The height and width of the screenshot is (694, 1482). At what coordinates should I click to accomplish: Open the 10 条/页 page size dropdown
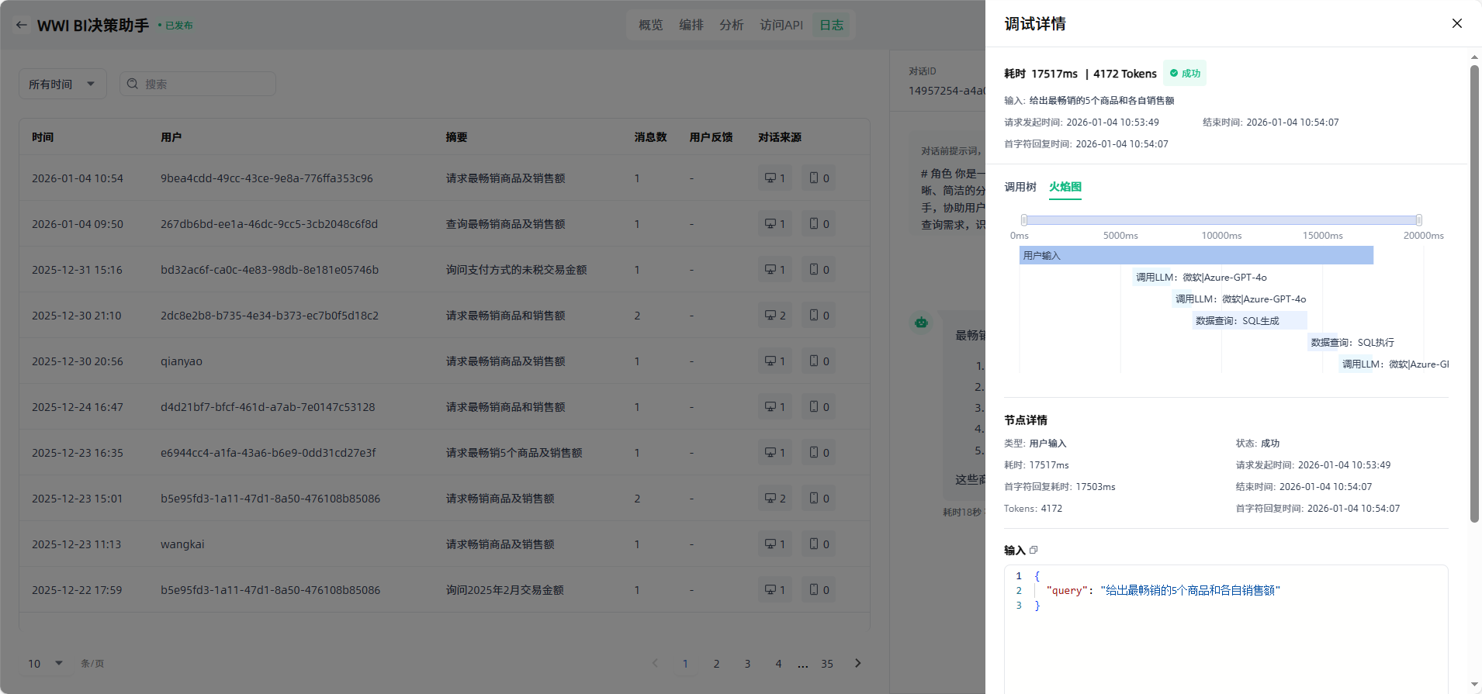click(46, 663)
